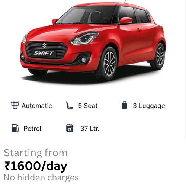Click the No hidden charges note
Image resolution: width=186 pixels, height=186 pixels.
[41, 177]
